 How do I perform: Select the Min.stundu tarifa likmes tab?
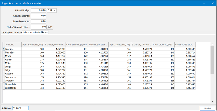35,32
